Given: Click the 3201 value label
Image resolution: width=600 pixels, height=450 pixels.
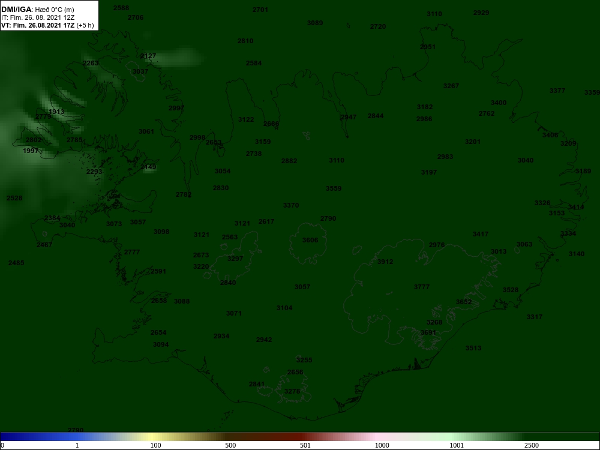Looking at the screenshot, I should point(473,142).
